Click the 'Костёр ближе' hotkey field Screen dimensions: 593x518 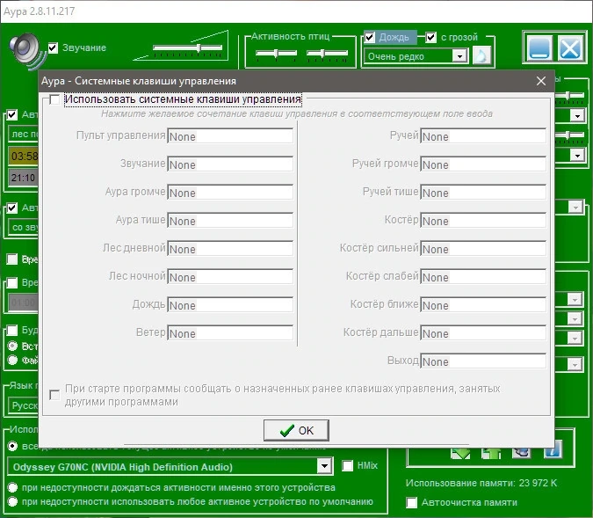click(483, 305)
